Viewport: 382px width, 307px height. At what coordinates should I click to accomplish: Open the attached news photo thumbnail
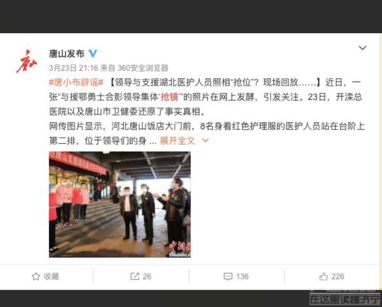[x=120, y=204]
